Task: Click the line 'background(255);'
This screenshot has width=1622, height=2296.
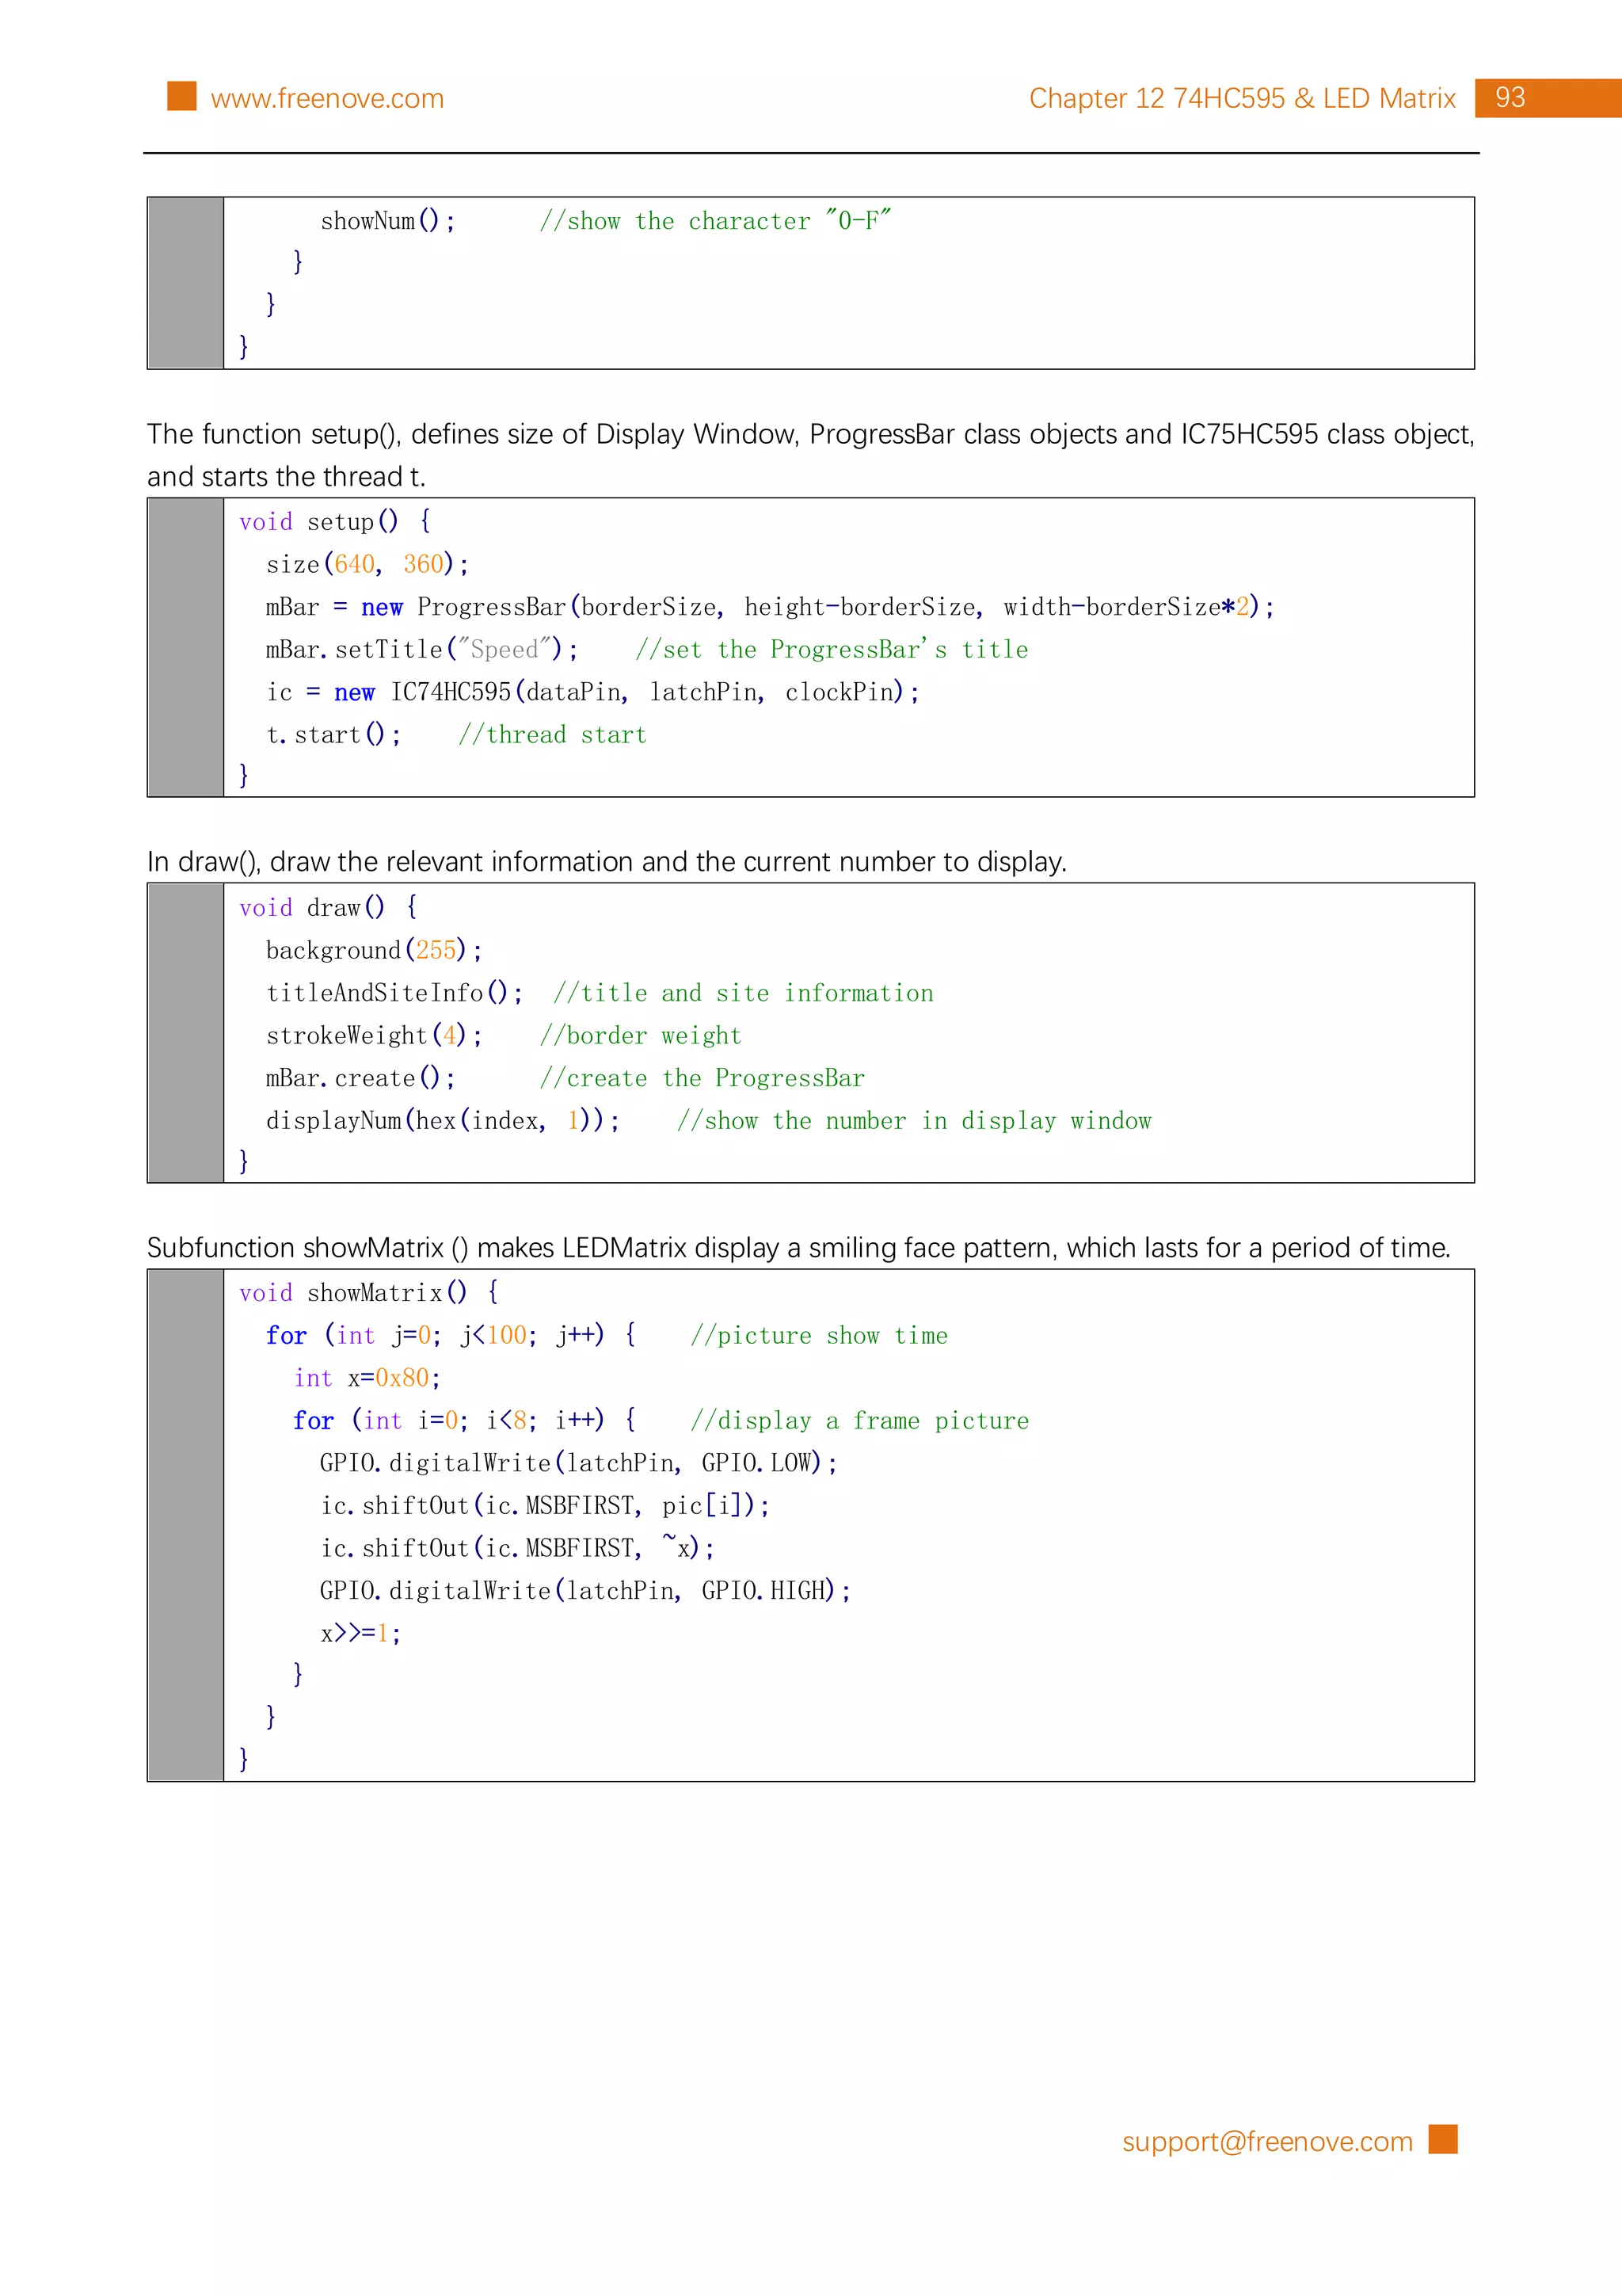Action: tap(374, 950)
